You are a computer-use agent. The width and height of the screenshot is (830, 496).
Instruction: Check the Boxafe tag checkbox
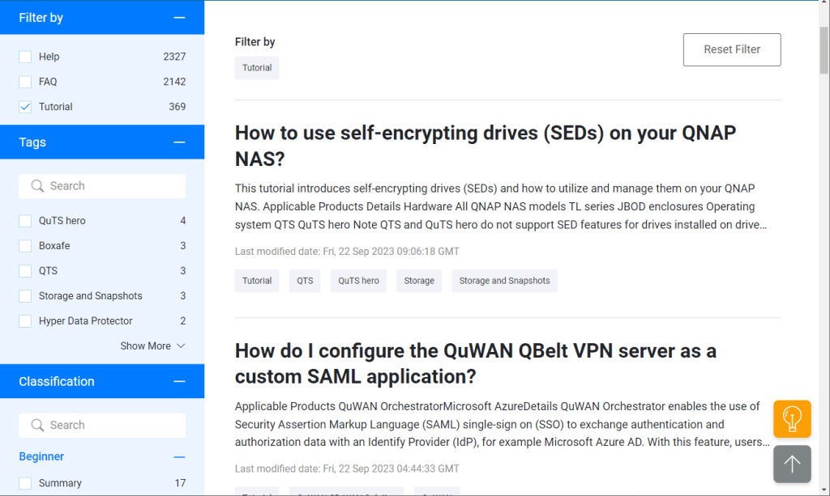tap(25, 246)
